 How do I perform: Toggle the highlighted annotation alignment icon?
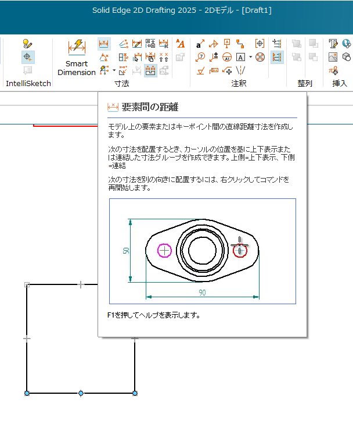point(277,57)
